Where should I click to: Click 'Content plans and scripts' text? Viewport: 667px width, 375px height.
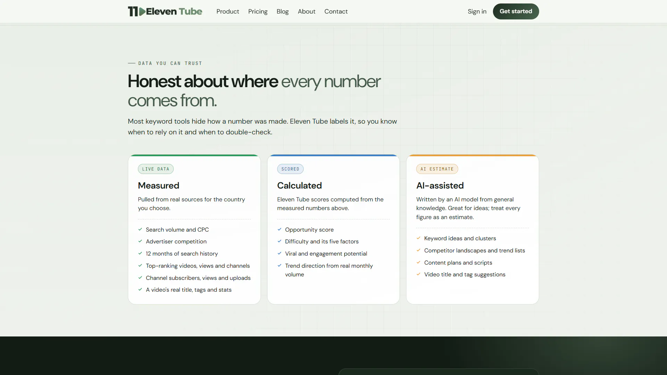tap(458, 262)
